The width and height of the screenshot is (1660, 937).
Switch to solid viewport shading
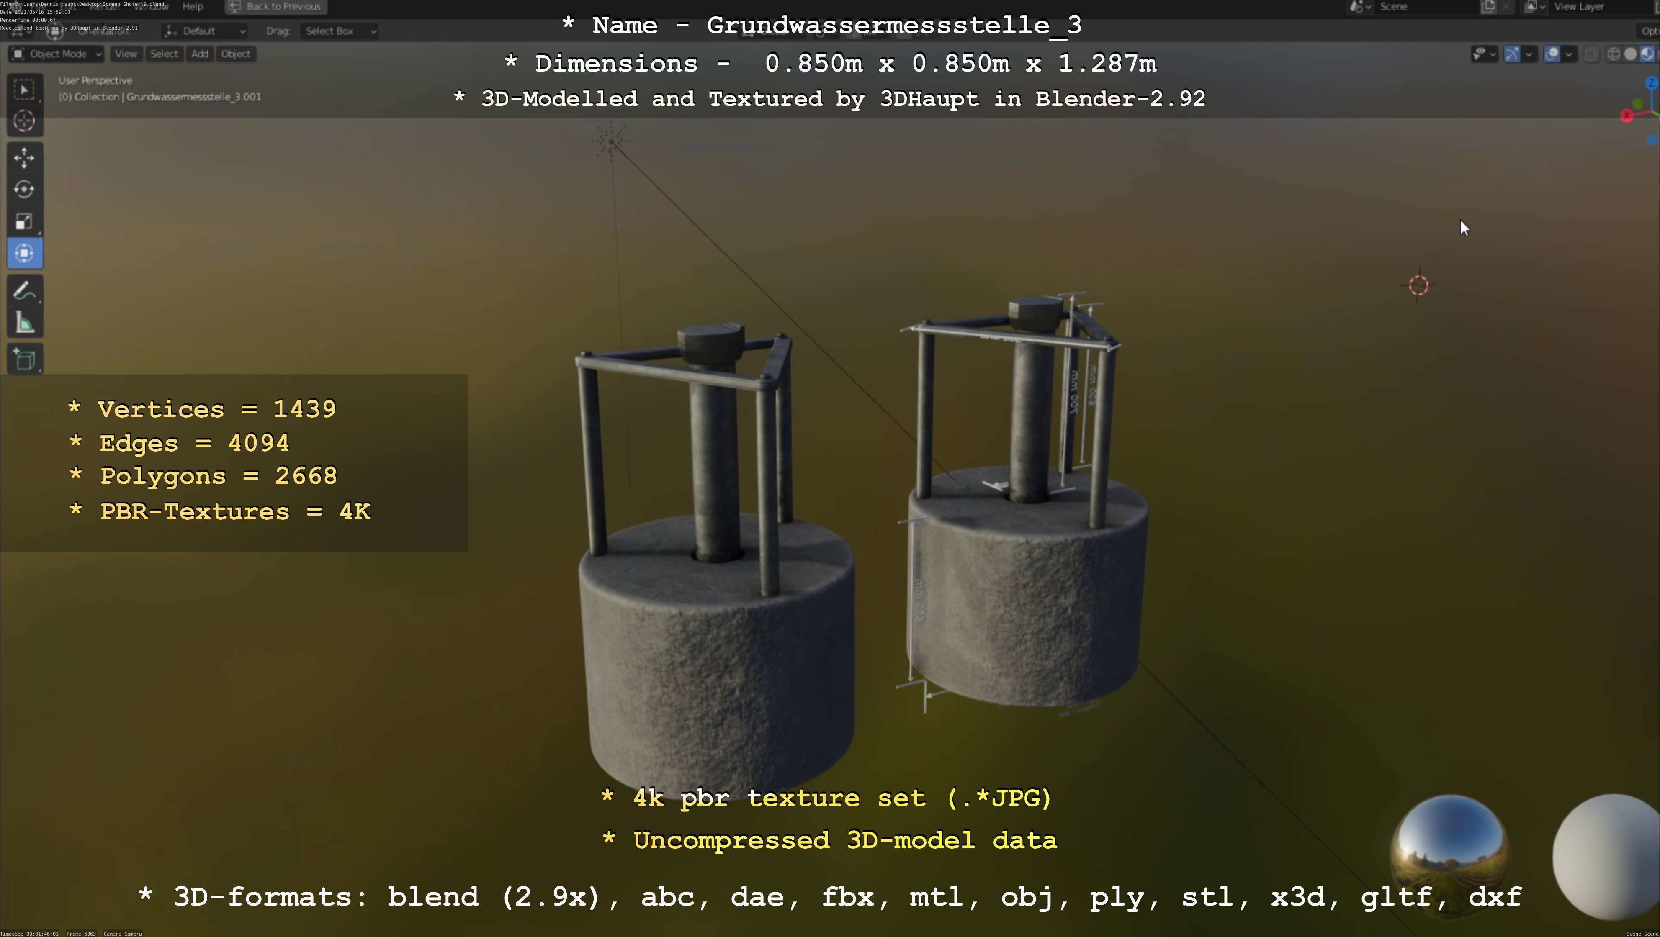(1630, 54)
